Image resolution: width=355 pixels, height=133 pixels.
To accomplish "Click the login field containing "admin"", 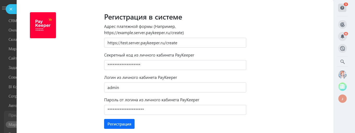I will (175, 87).
